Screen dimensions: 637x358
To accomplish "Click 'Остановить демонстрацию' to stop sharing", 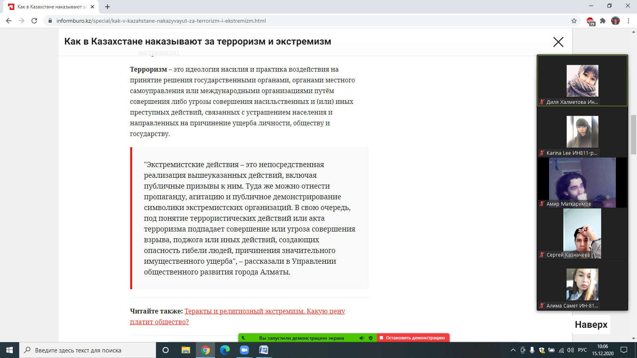I will click(x=413, y=338).
